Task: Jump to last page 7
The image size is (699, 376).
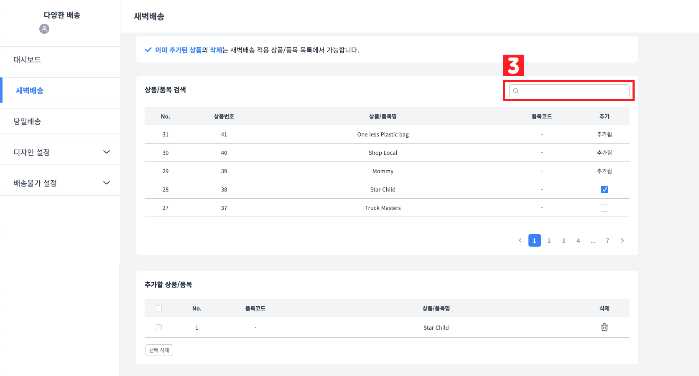Action: [607, 241]
